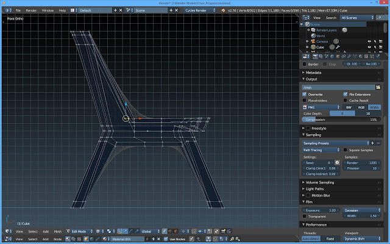Expand the Volume Sampling panel

[320, 182]
